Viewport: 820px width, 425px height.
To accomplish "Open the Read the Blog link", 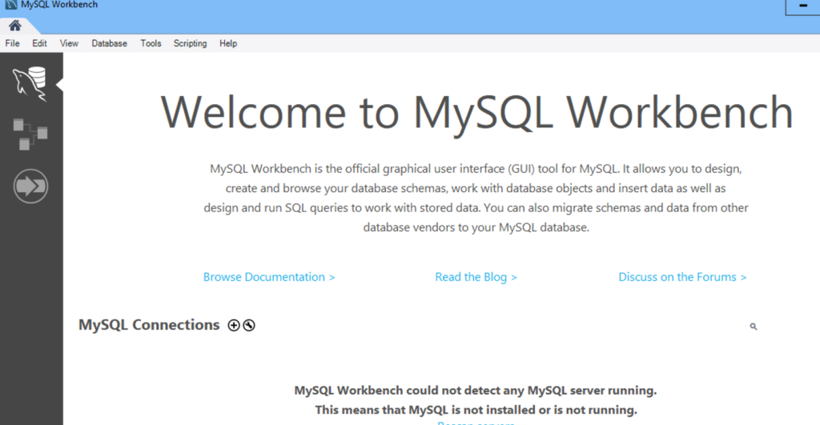I will (x=476, y=277).
